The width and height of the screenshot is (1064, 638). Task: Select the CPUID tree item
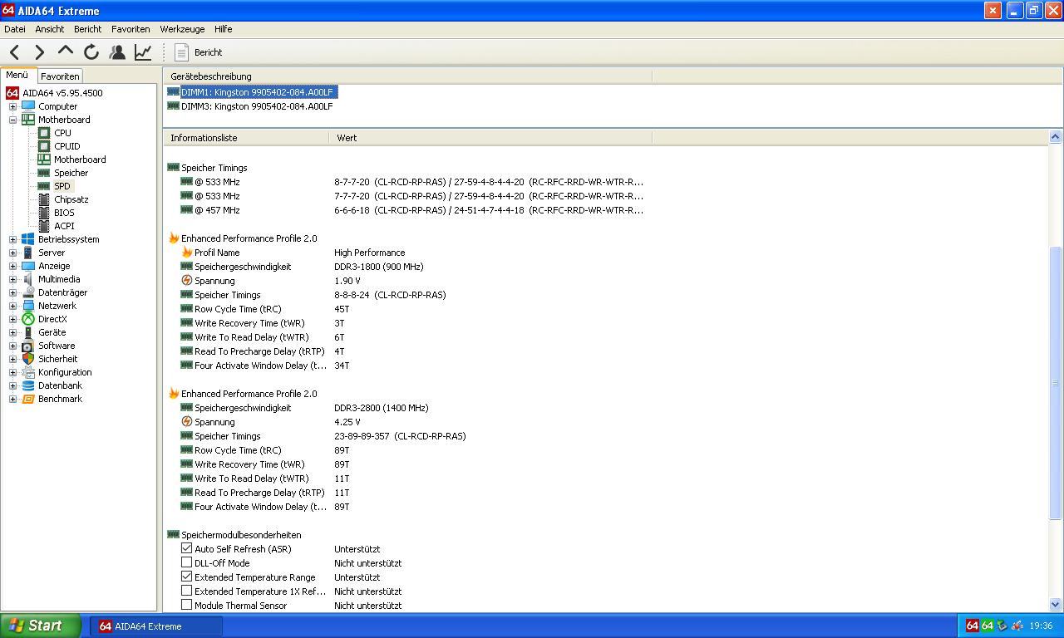point(66,146)
